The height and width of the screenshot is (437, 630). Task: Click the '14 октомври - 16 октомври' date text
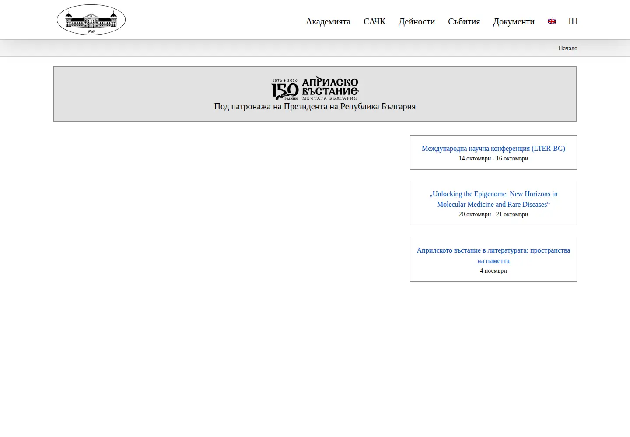point(493,159)
